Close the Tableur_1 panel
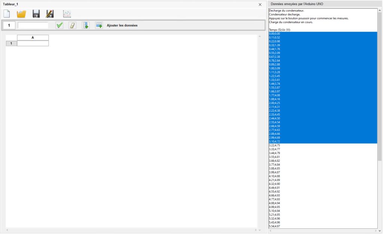 tap(260, 4)
